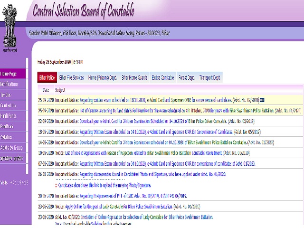Viewport: 304px width, 228px height.
Task: Click the 10-09-2020 date cell
Action: pyautogui.click(x=46, y=153)
